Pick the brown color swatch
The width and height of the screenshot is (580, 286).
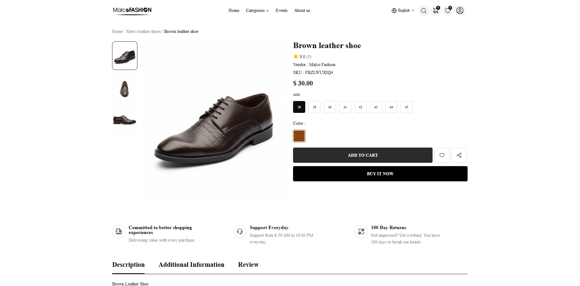pyautogui.click(x=299, y=136)
